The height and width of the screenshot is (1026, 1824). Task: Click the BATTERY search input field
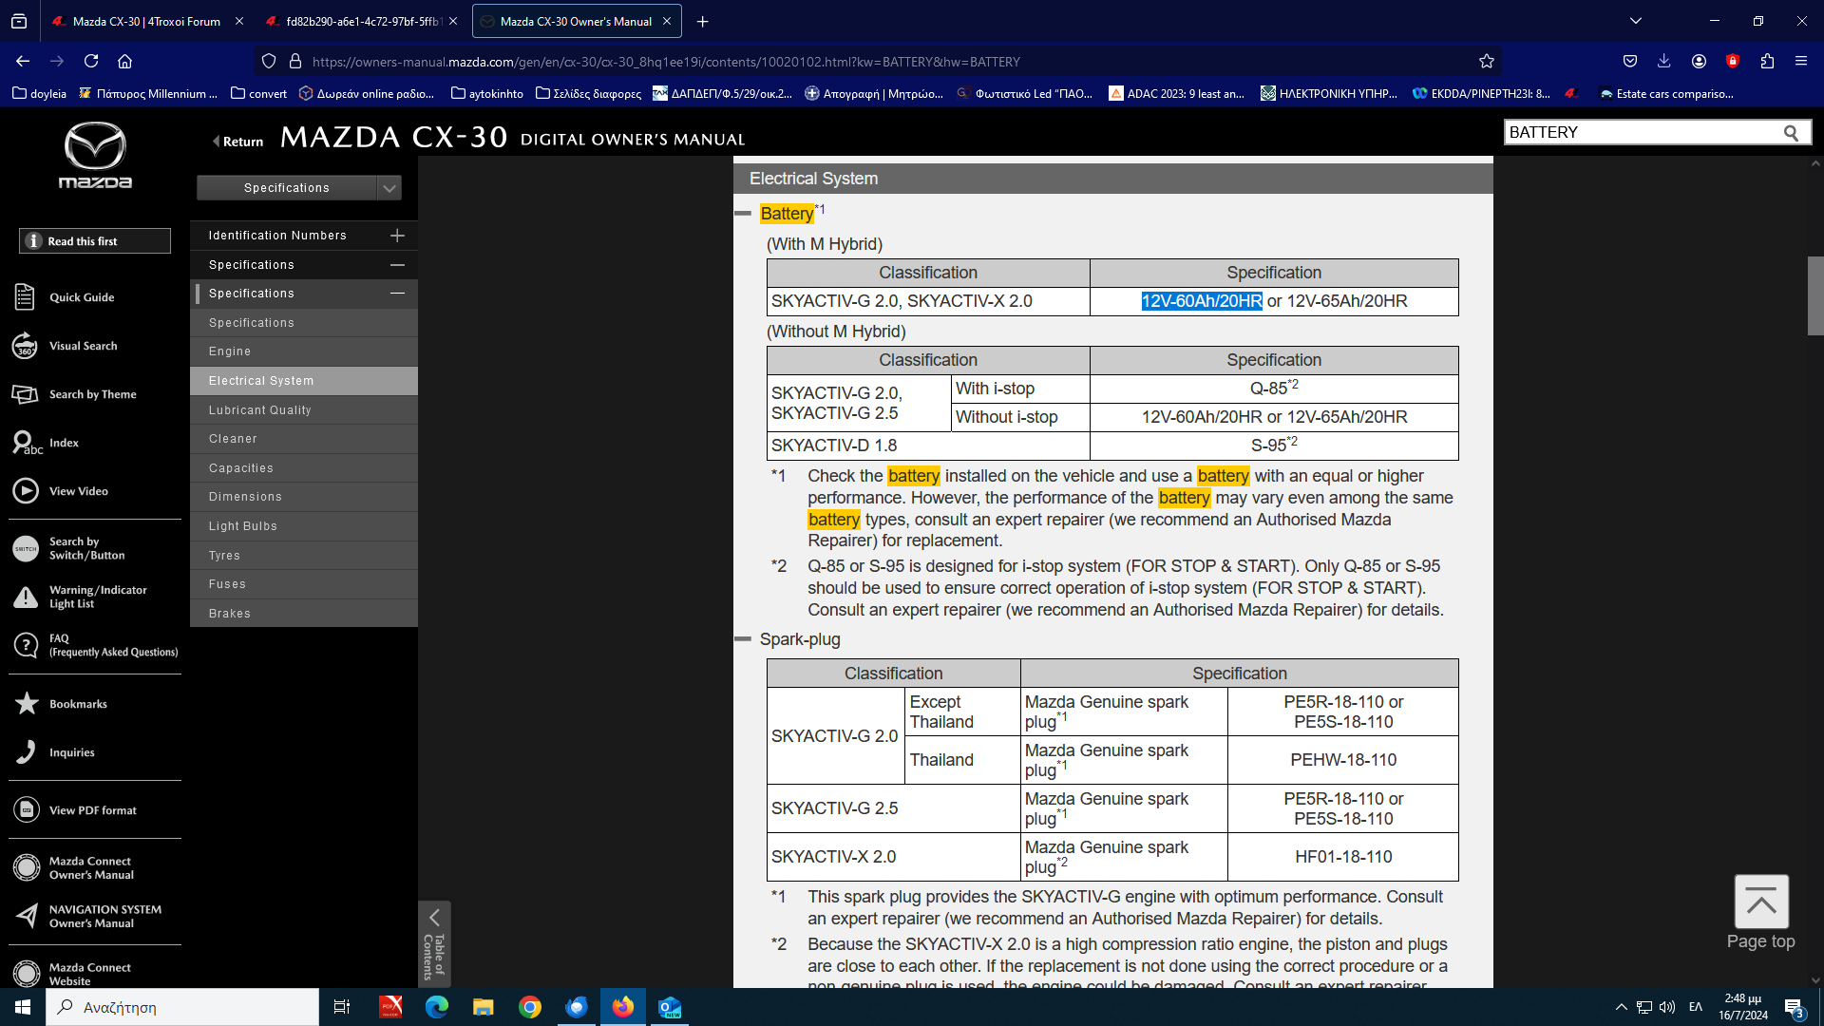point(1642,133)
